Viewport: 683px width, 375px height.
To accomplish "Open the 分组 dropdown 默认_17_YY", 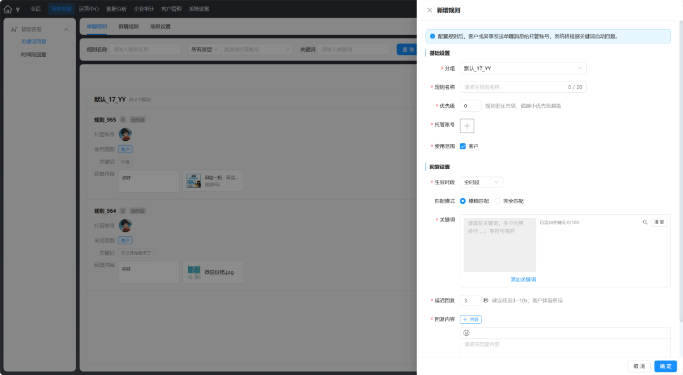I will (x=523, y=68).
